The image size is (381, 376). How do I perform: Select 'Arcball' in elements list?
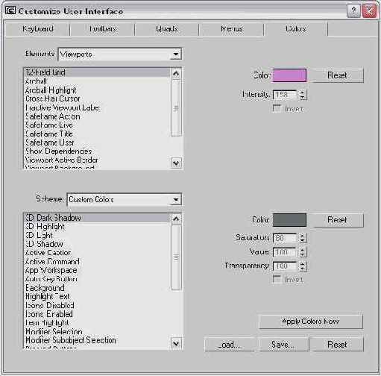pyautogui.click(x=97, y=81)
